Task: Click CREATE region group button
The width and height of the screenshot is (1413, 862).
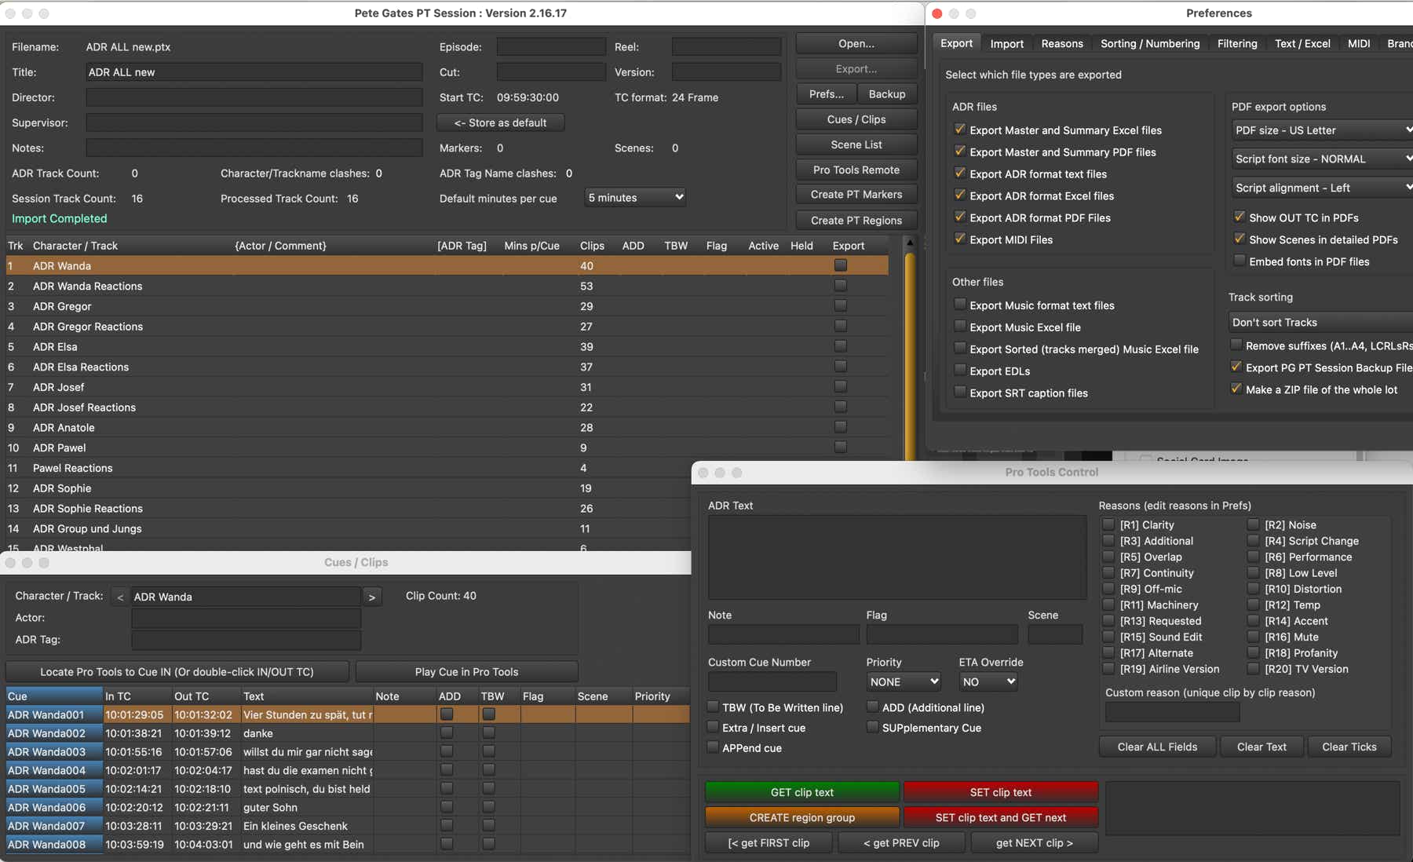Action: point(802,817)
